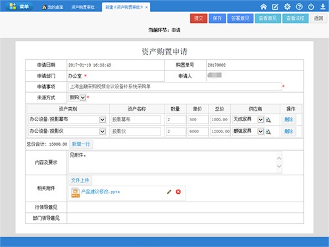The image size is (329, 247).
Task: Open attachment 产品建议修改.pptx link
Action: tap(101, 192)
